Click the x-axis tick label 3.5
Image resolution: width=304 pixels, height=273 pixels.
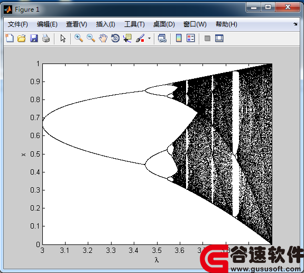tap(157, 250)
